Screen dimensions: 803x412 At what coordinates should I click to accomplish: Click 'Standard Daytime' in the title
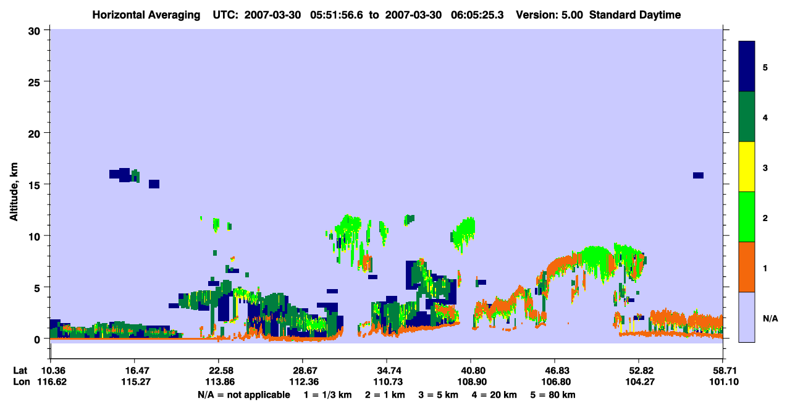635,15
